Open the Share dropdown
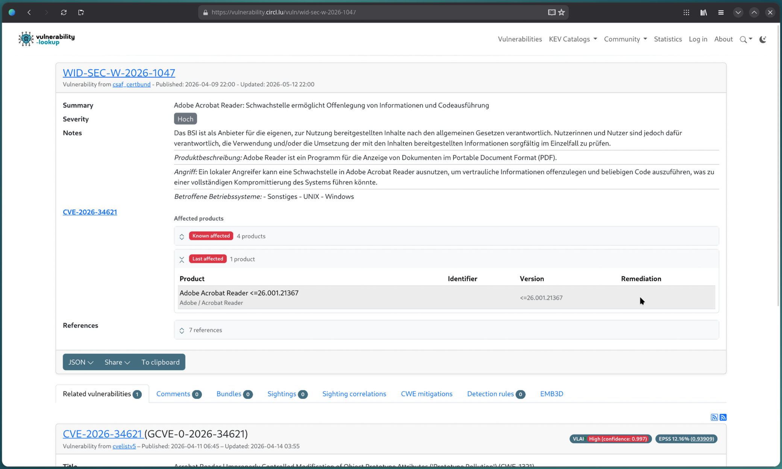 pyautogui.click(x=117, y=362)
